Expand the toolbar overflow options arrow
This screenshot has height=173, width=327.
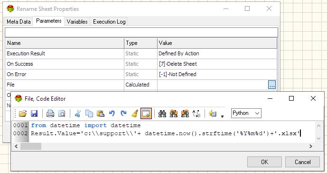click(222, 116)
